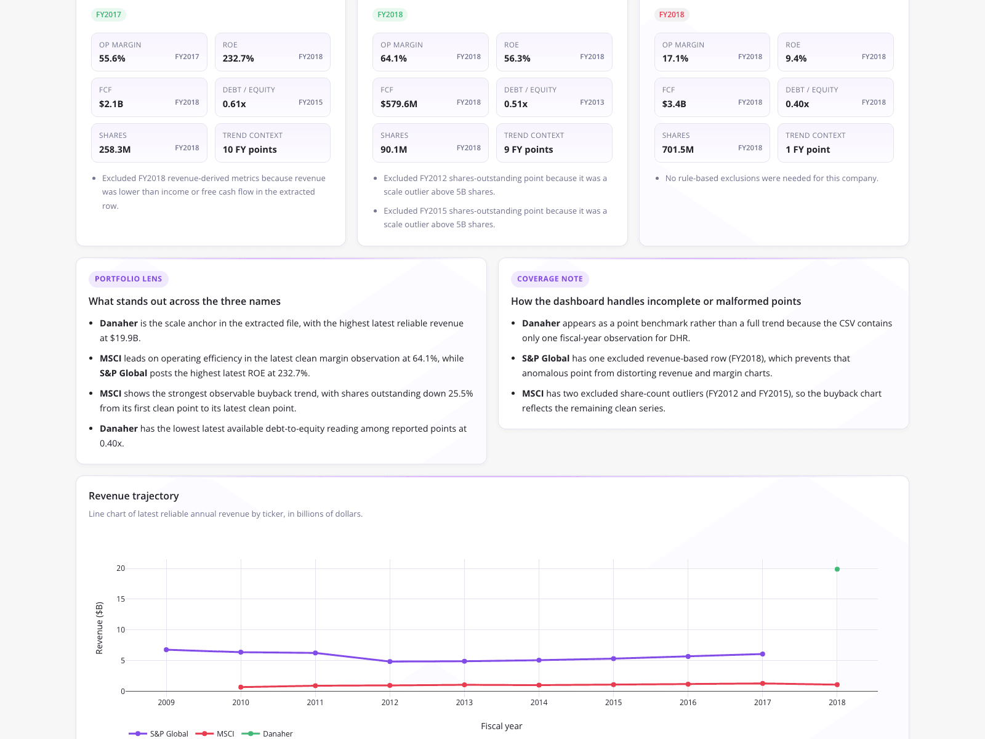Image resolution: width=985 pixels, height=739 pixels.
Task: Select the S&P Global 2012 data point
Action: 390,661
